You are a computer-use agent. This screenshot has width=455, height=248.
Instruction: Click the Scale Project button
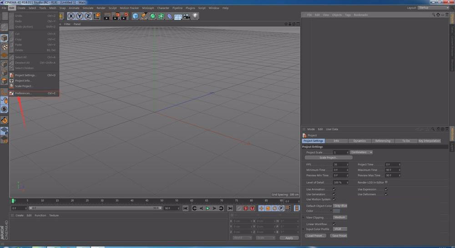(329, 158)
